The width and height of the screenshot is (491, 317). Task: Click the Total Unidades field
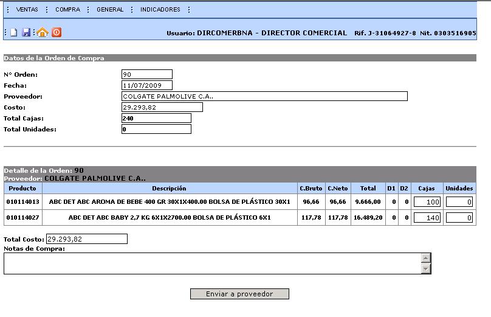click(156, 129)
